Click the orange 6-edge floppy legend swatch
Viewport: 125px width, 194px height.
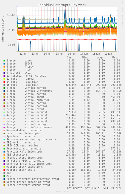(x=4, y=67)
